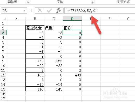
Task: Click cell C4 containing -2
Action: pos(53,37)
